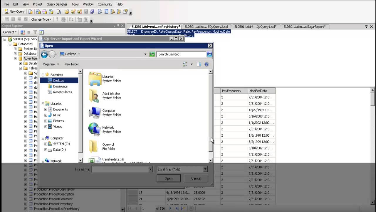Select the Administrator system folder icon

pos(95,96)
